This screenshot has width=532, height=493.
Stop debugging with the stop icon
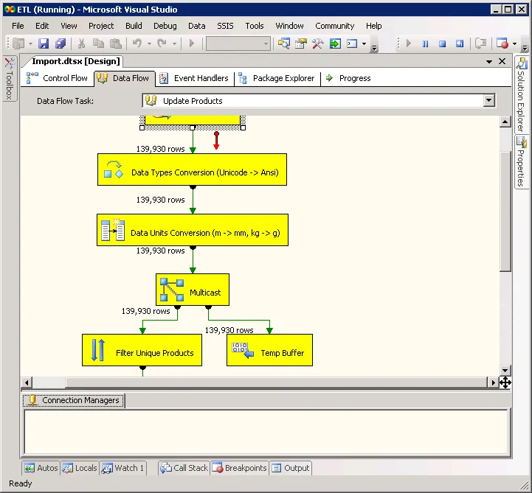(x=443, y=44)
